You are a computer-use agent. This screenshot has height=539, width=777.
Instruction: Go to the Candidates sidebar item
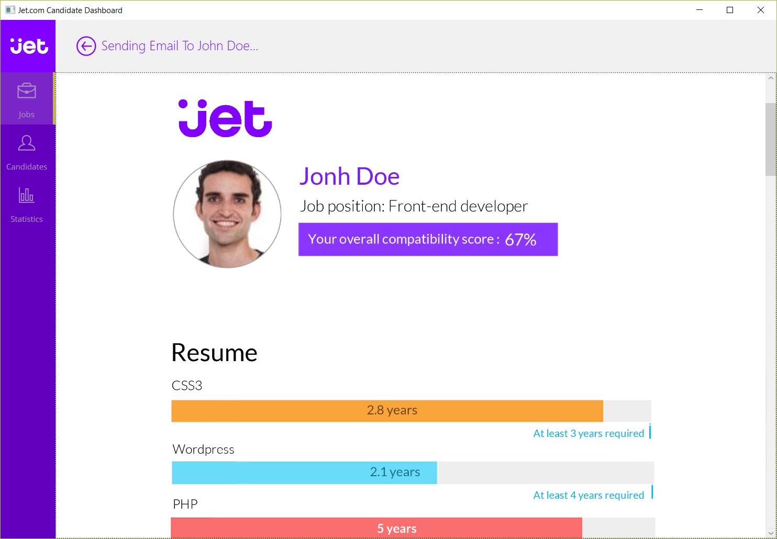point(27,152)
